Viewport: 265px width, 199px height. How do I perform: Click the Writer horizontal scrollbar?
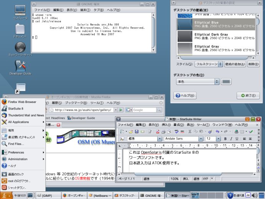tap(187, 174)
